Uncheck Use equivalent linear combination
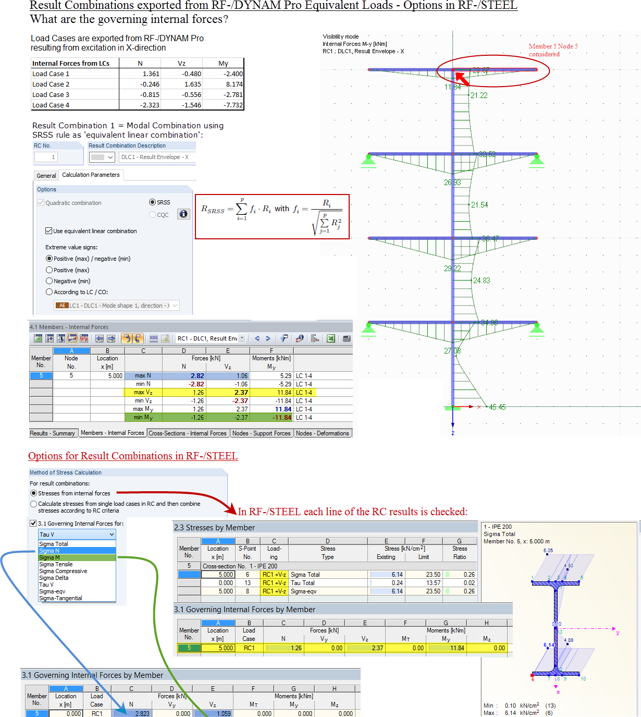Screen dimensions: 641x717 [x=49, y=230]
